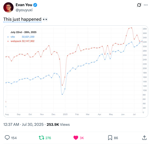151x144 pixels.
Task: Click the share upload icon
Action: 144,138
